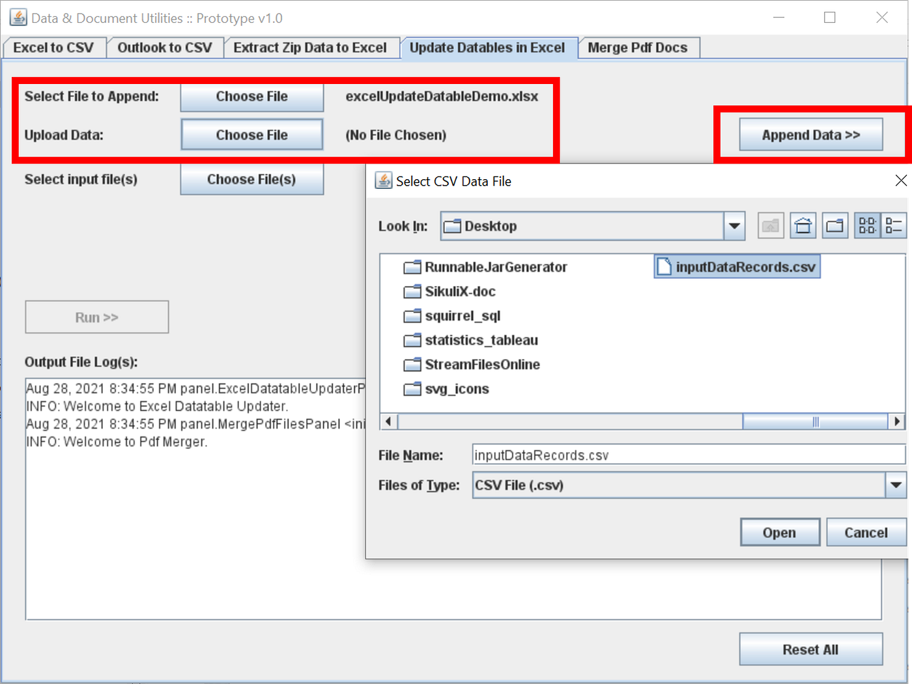Expand the Files of Type dropdown
The width and height of the screenshot is (912, 684).
point(897,485)
